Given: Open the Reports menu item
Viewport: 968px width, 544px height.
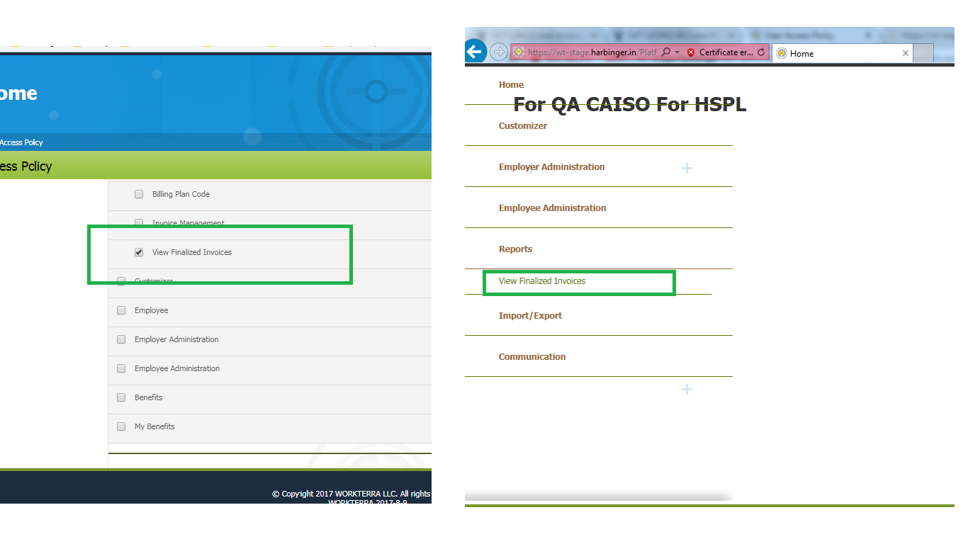Looking at the screenshot, I should (515, 249).
